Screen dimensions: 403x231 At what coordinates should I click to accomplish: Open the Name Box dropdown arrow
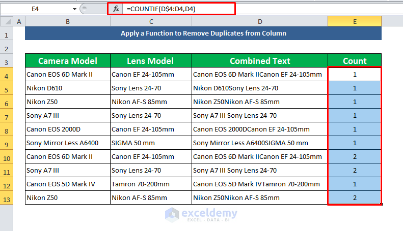(74, 9)
